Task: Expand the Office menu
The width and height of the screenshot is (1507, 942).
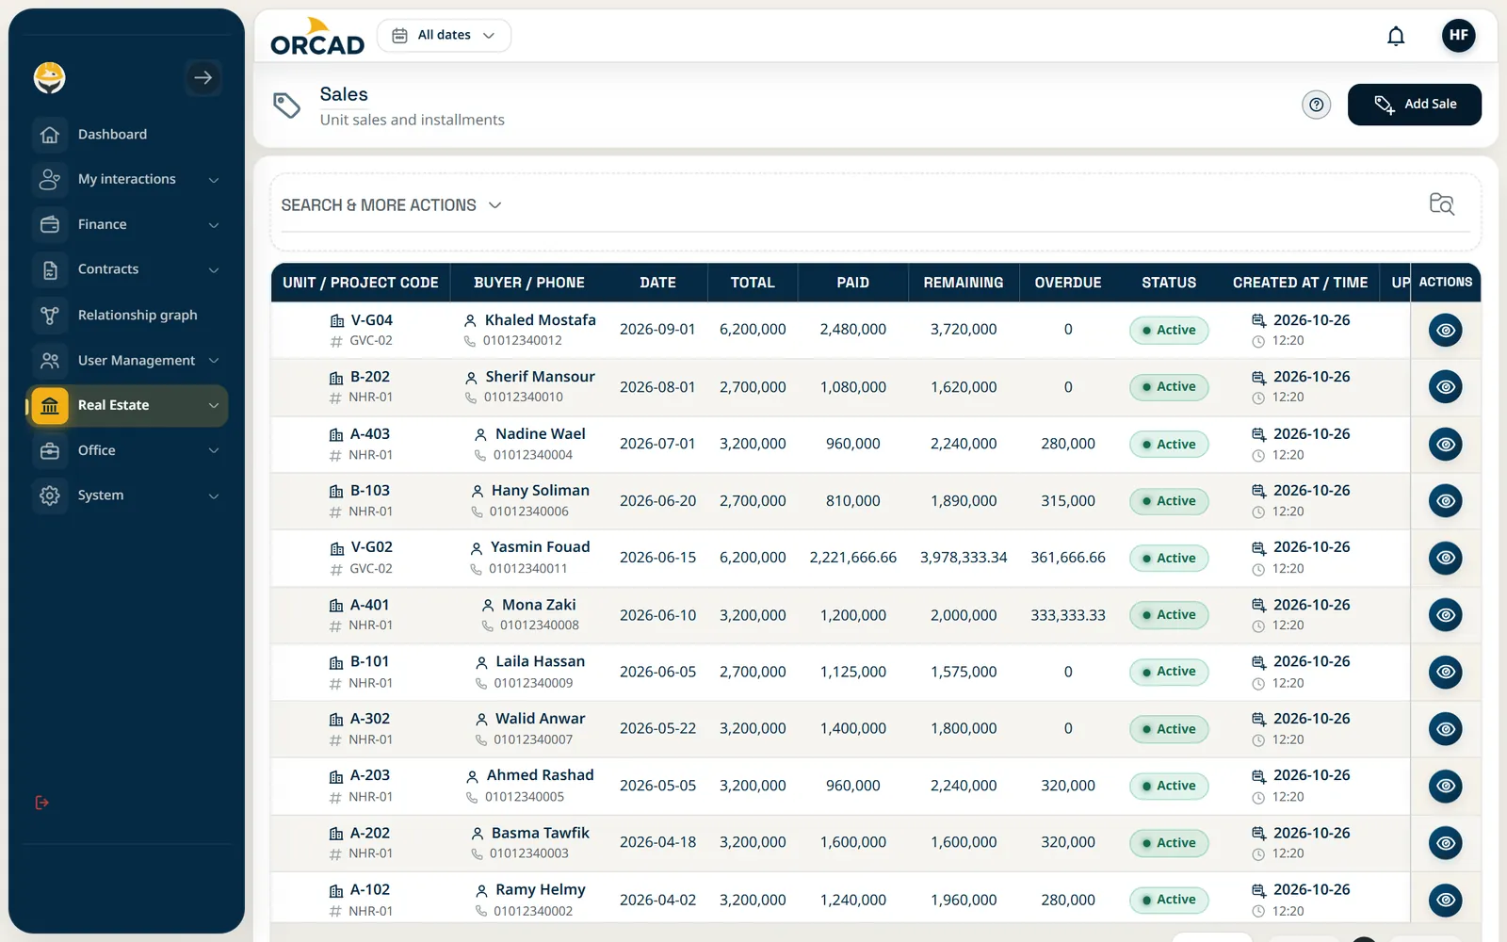Action: coord(130,450)
